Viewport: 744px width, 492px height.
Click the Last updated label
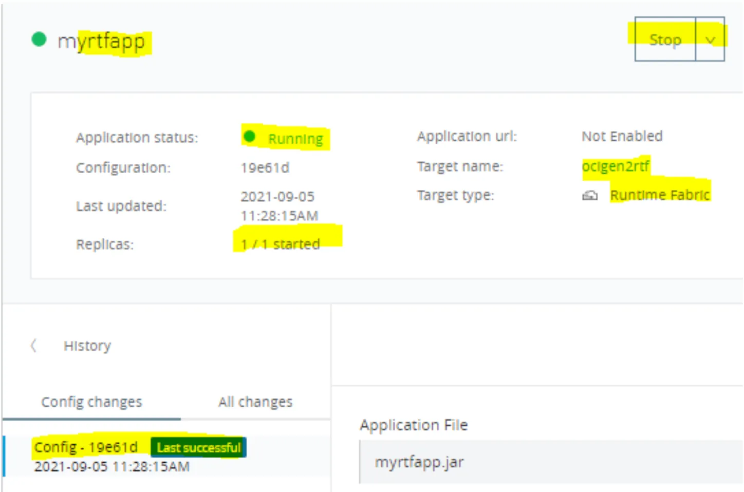click(x=121, y=206)
